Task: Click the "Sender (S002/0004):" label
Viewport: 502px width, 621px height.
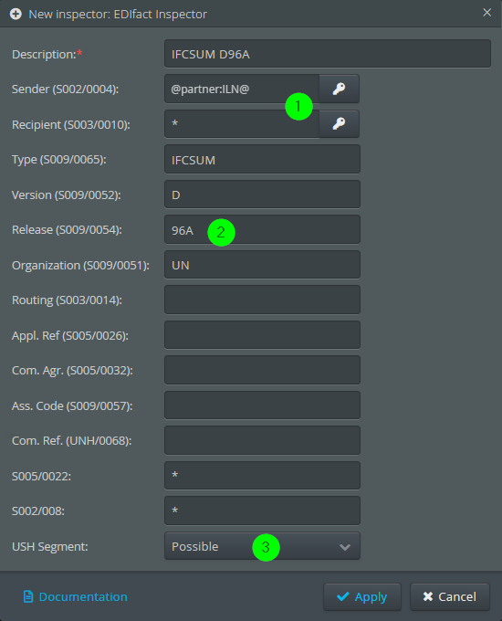Action: click(66, 89)
